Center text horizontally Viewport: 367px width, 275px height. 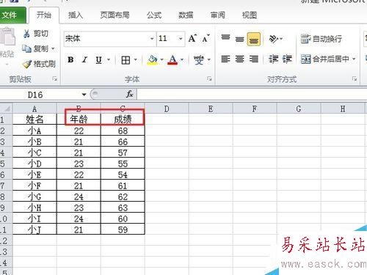point(239,59)
